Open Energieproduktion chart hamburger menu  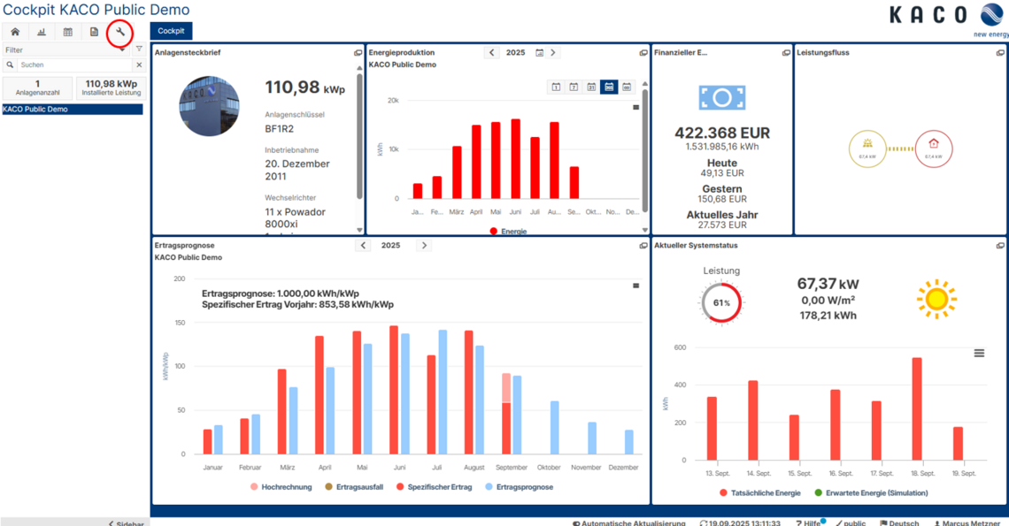click(635, 108)
